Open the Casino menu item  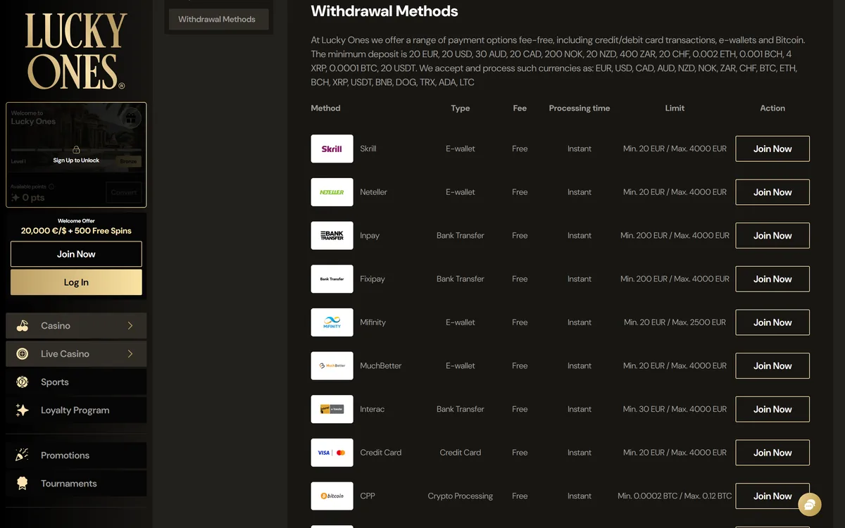tap(76, 326)
